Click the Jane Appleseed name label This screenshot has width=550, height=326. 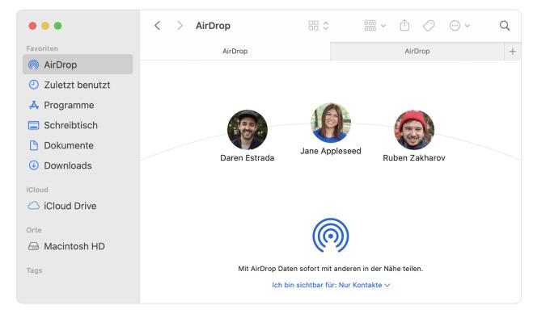click(x=331, y=151)
